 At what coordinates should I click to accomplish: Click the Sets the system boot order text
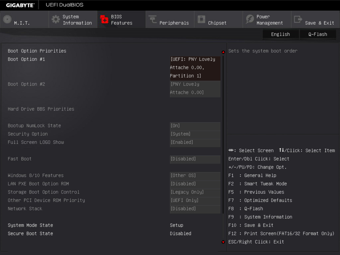click(x=263, y=51)
